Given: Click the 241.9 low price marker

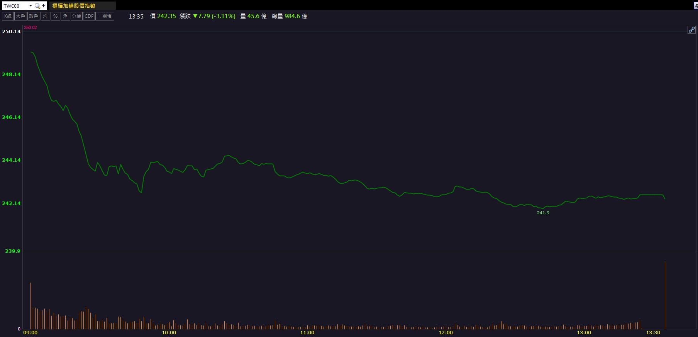Looking at the screenshot, I should point(543,213).
